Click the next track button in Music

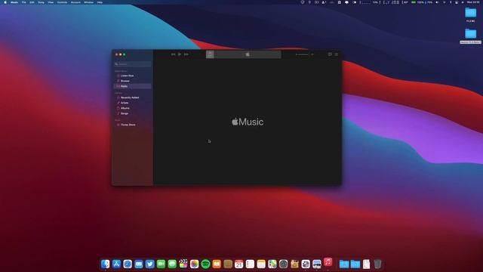[x=186, y=54]
